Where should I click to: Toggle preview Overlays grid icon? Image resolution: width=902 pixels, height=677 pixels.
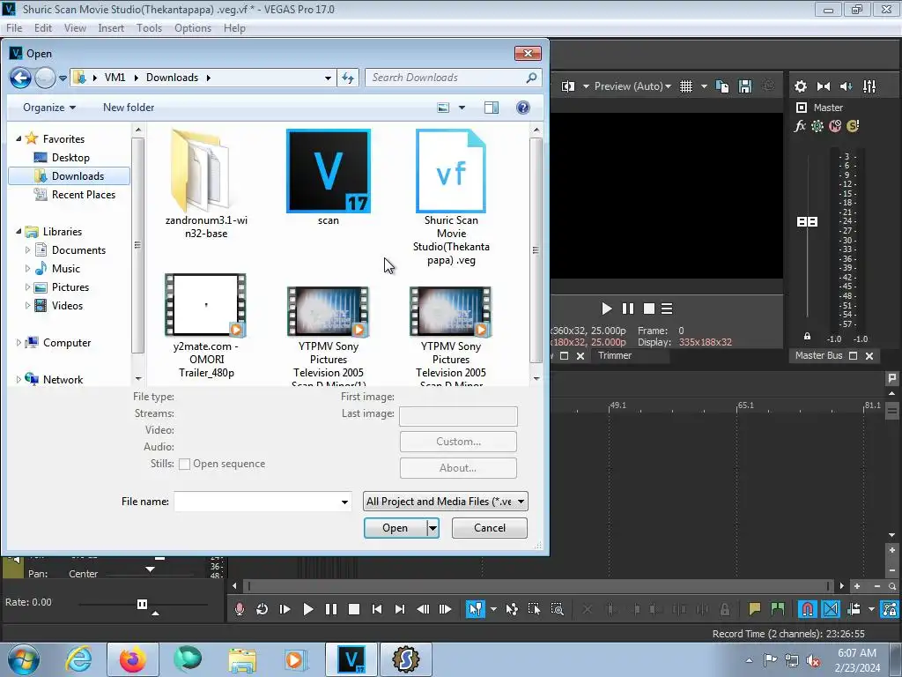pos(685,86)
